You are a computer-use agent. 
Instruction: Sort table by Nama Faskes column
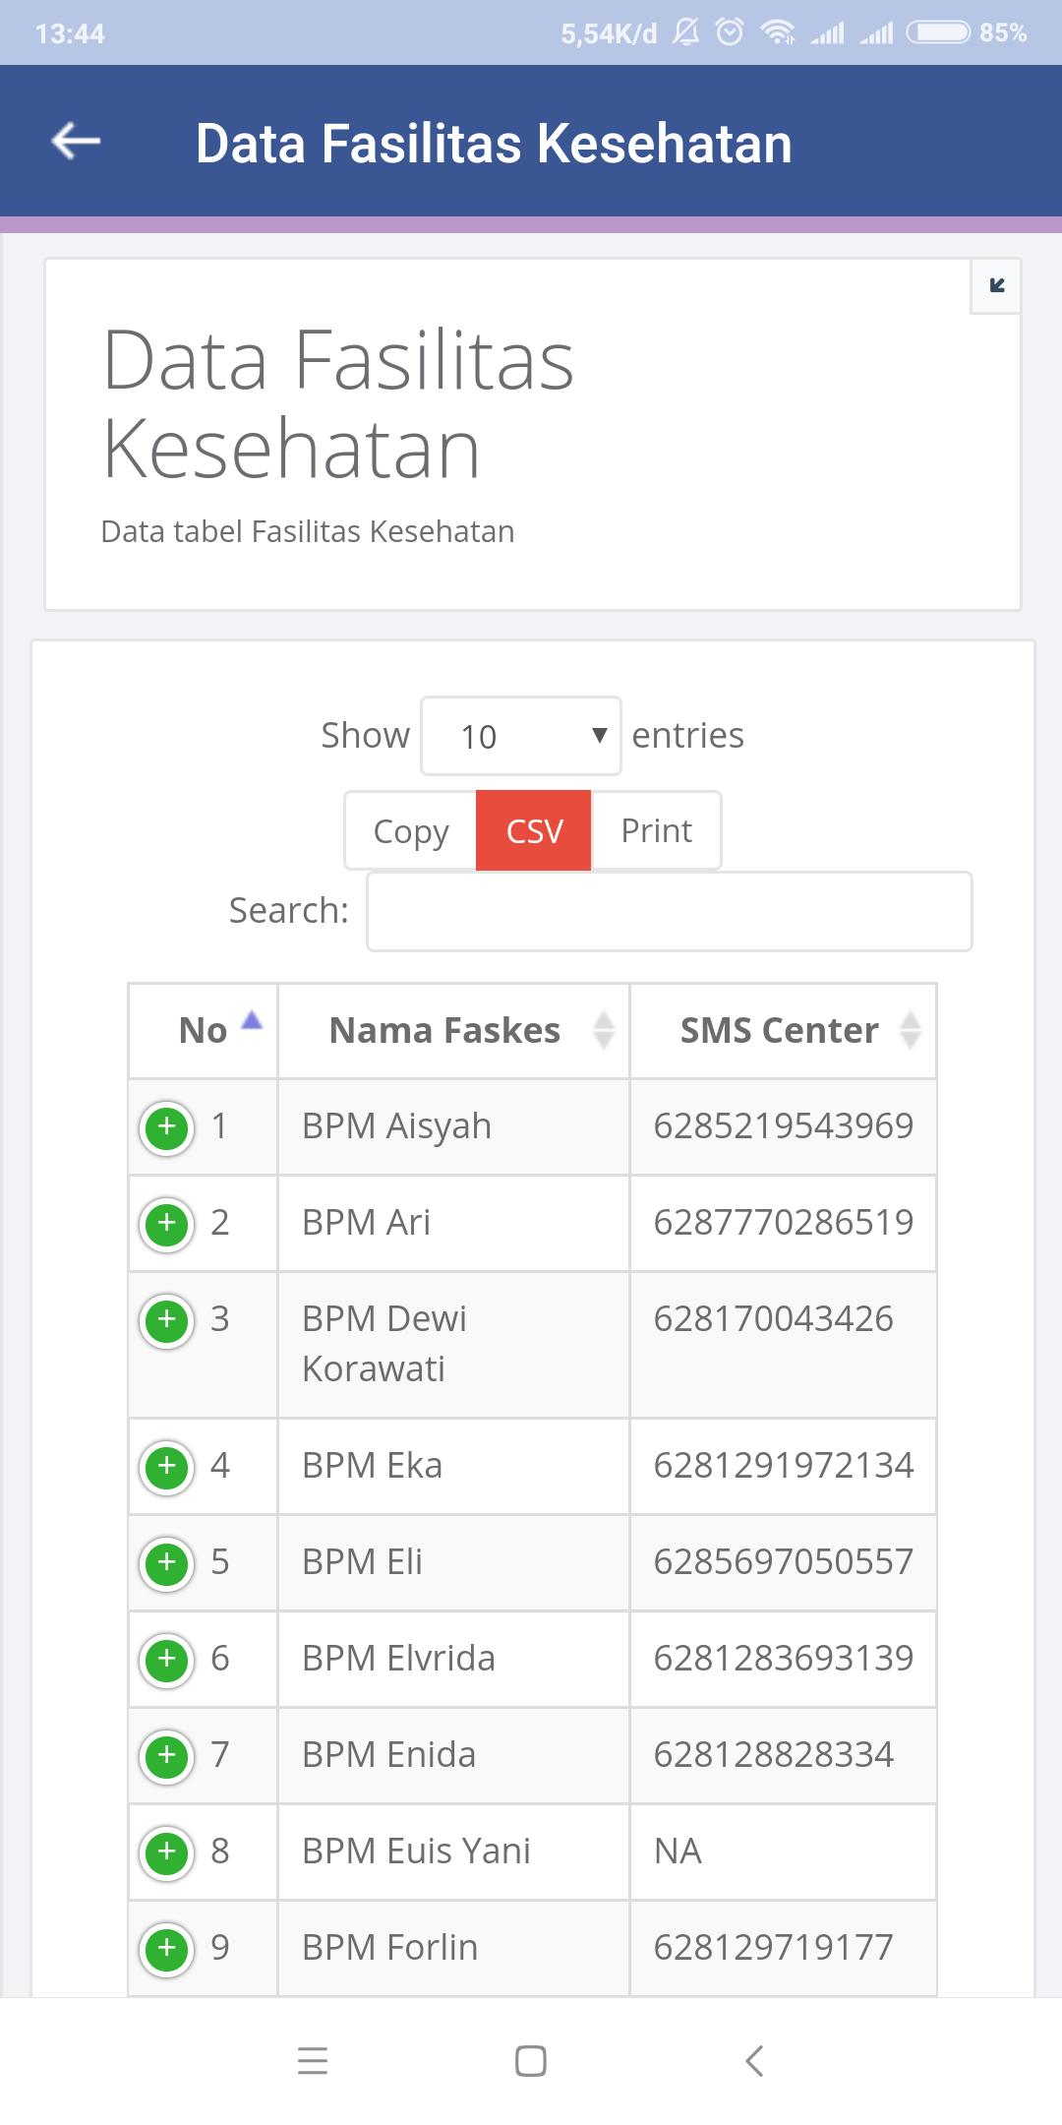click(453, 1030)
